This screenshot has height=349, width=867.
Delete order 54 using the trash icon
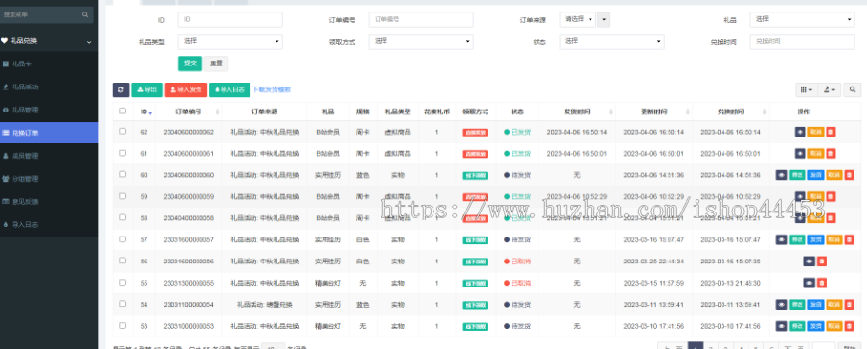click(850, 304)
